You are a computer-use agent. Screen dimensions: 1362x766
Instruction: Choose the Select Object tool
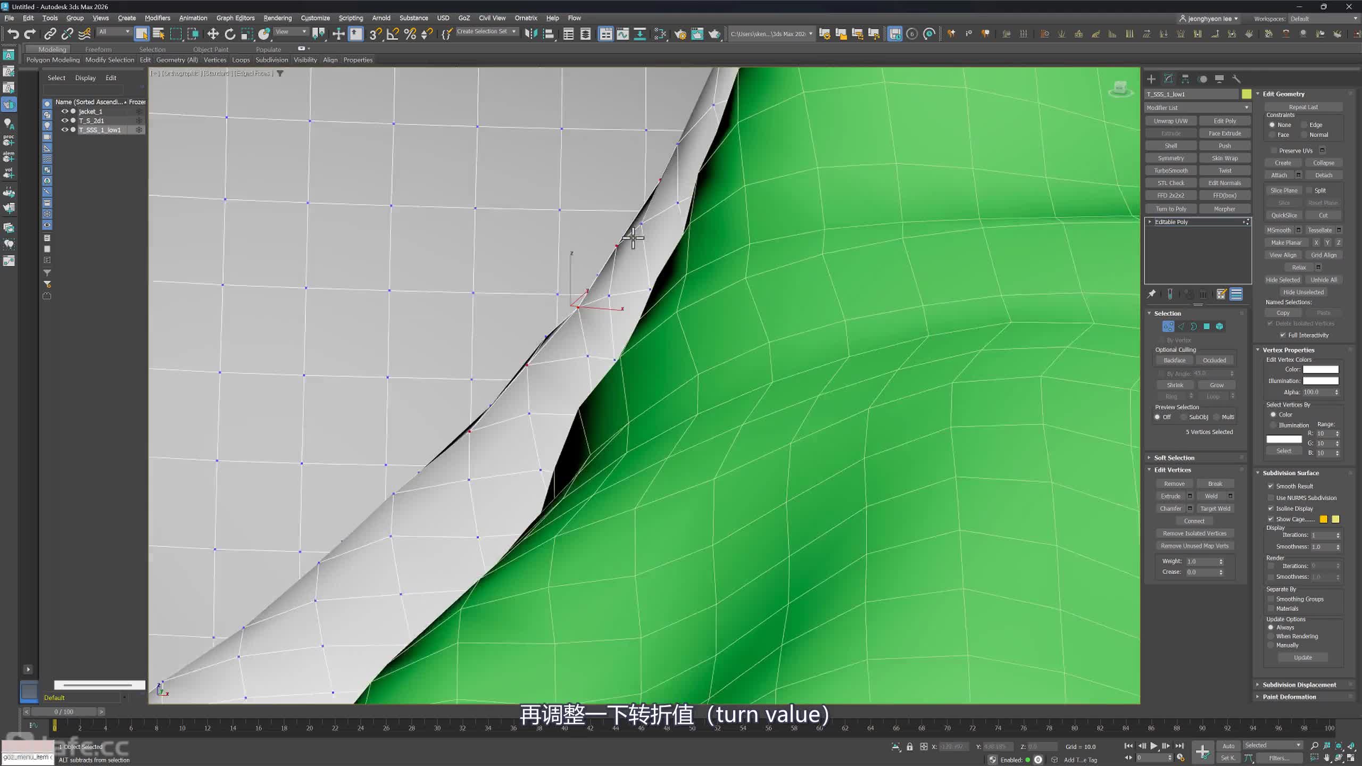(x=142, y=34)
